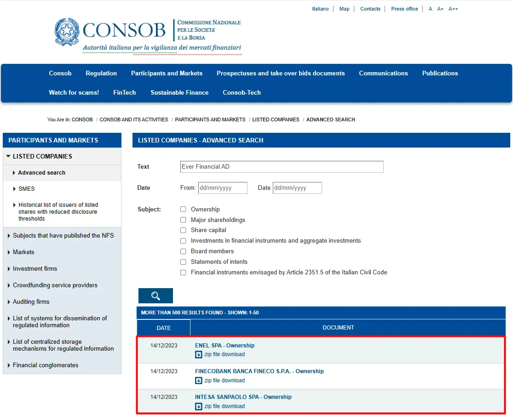Click the FINECOBANK zip download icon

pyautogui.click(x=199, y=381)
